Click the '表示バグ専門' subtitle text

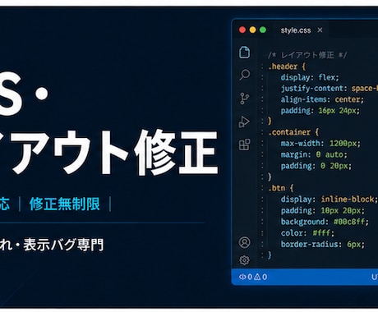[63, 245]
